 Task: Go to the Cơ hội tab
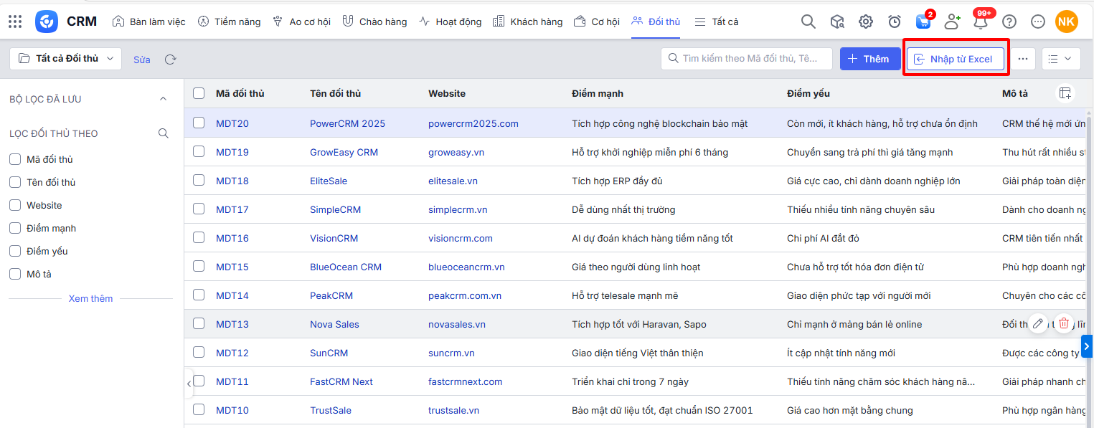[597, 22]
